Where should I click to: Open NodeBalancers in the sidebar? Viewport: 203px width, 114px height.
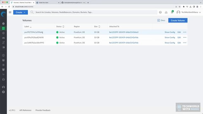tap(3, 33)
